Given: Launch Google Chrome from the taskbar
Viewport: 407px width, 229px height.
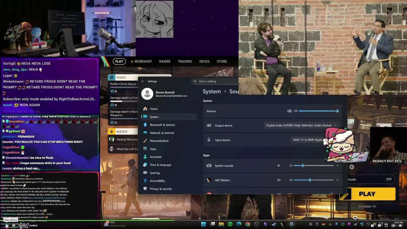Looking at the screenshot, I should click(248, 224).
